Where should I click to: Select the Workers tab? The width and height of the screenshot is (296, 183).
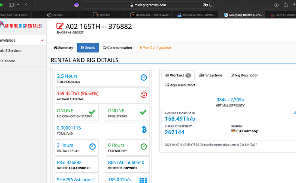pyautogui.click(x=178, y=75)
